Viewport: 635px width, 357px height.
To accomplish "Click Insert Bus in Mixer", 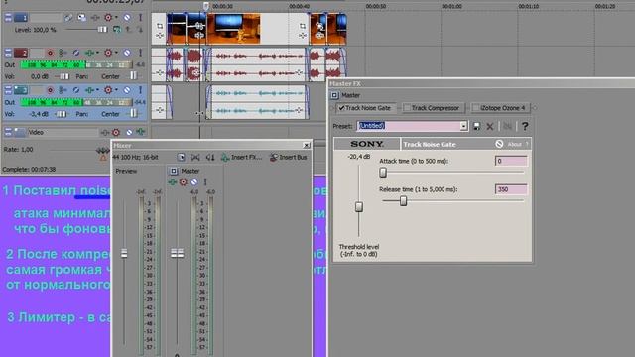I will pos(289,157).
